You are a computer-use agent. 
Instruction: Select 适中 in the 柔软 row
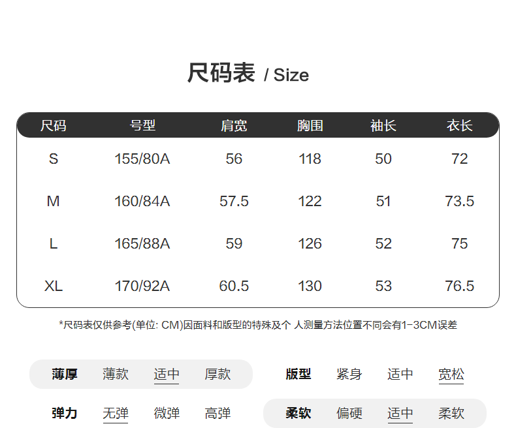[400, 413]
